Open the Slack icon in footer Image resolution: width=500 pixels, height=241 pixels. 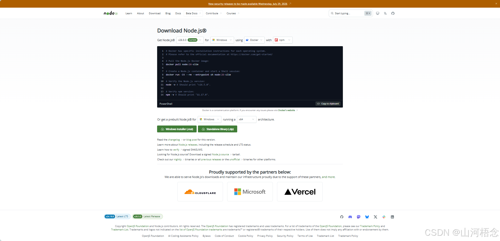point(384,217)
